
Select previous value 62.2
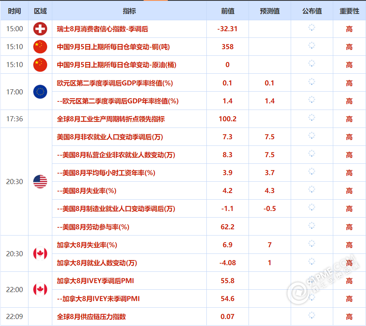[x=227, y=227]
